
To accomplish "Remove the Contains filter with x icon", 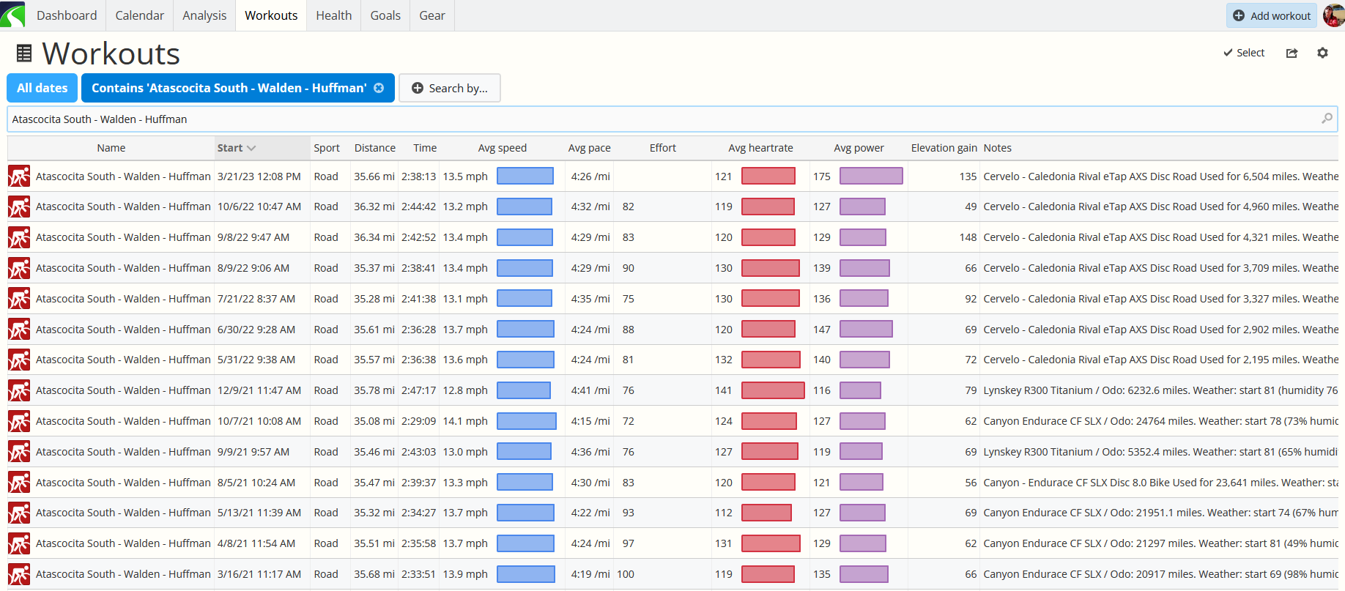I will [x=379, y=88].
